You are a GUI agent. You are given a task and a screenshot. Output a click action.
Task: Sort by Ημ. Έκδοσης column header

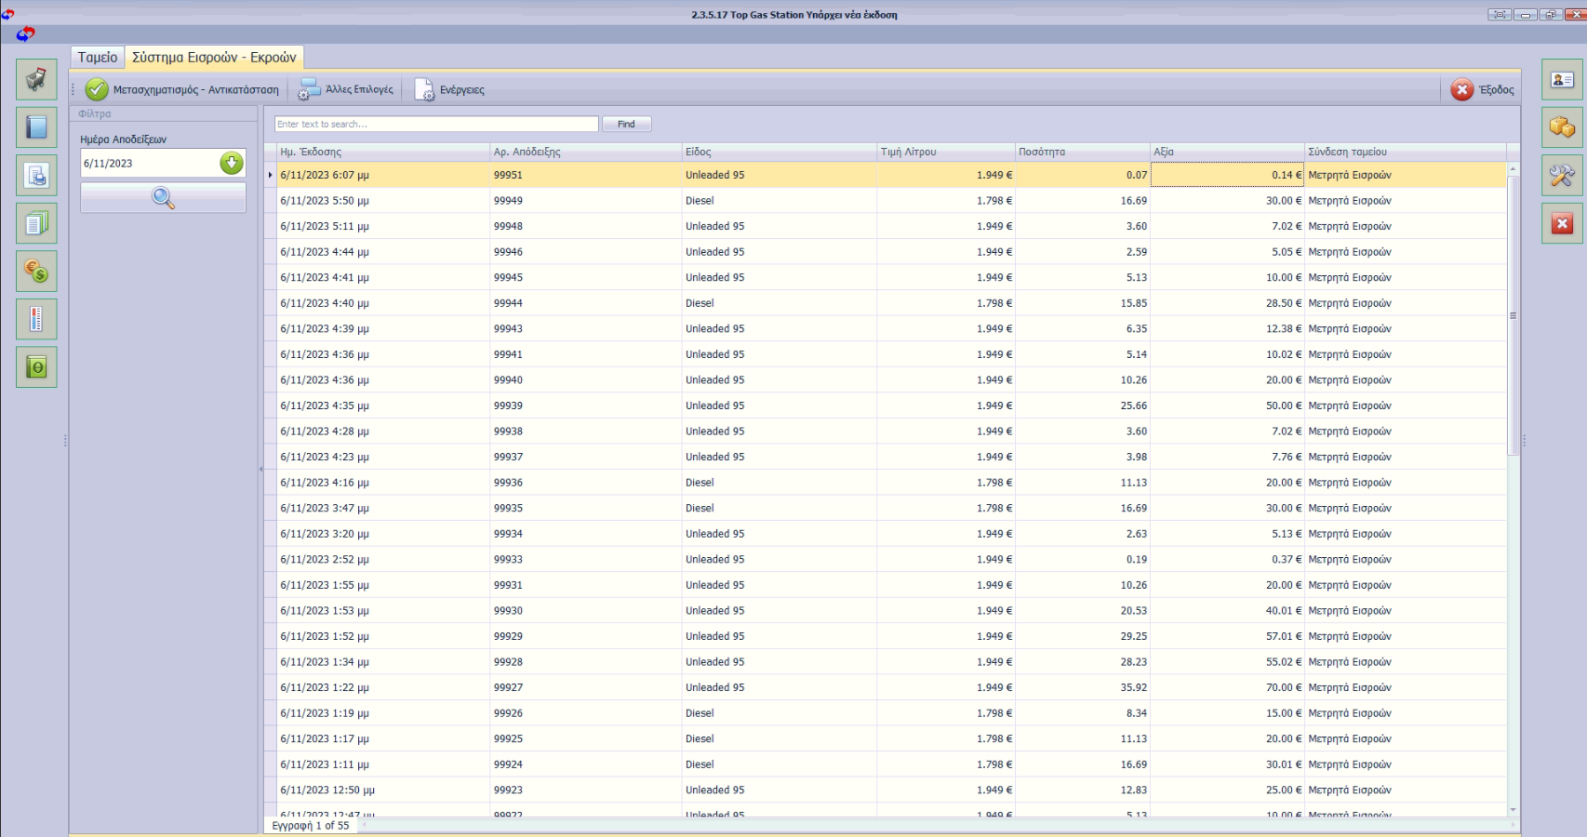point(383,152)
